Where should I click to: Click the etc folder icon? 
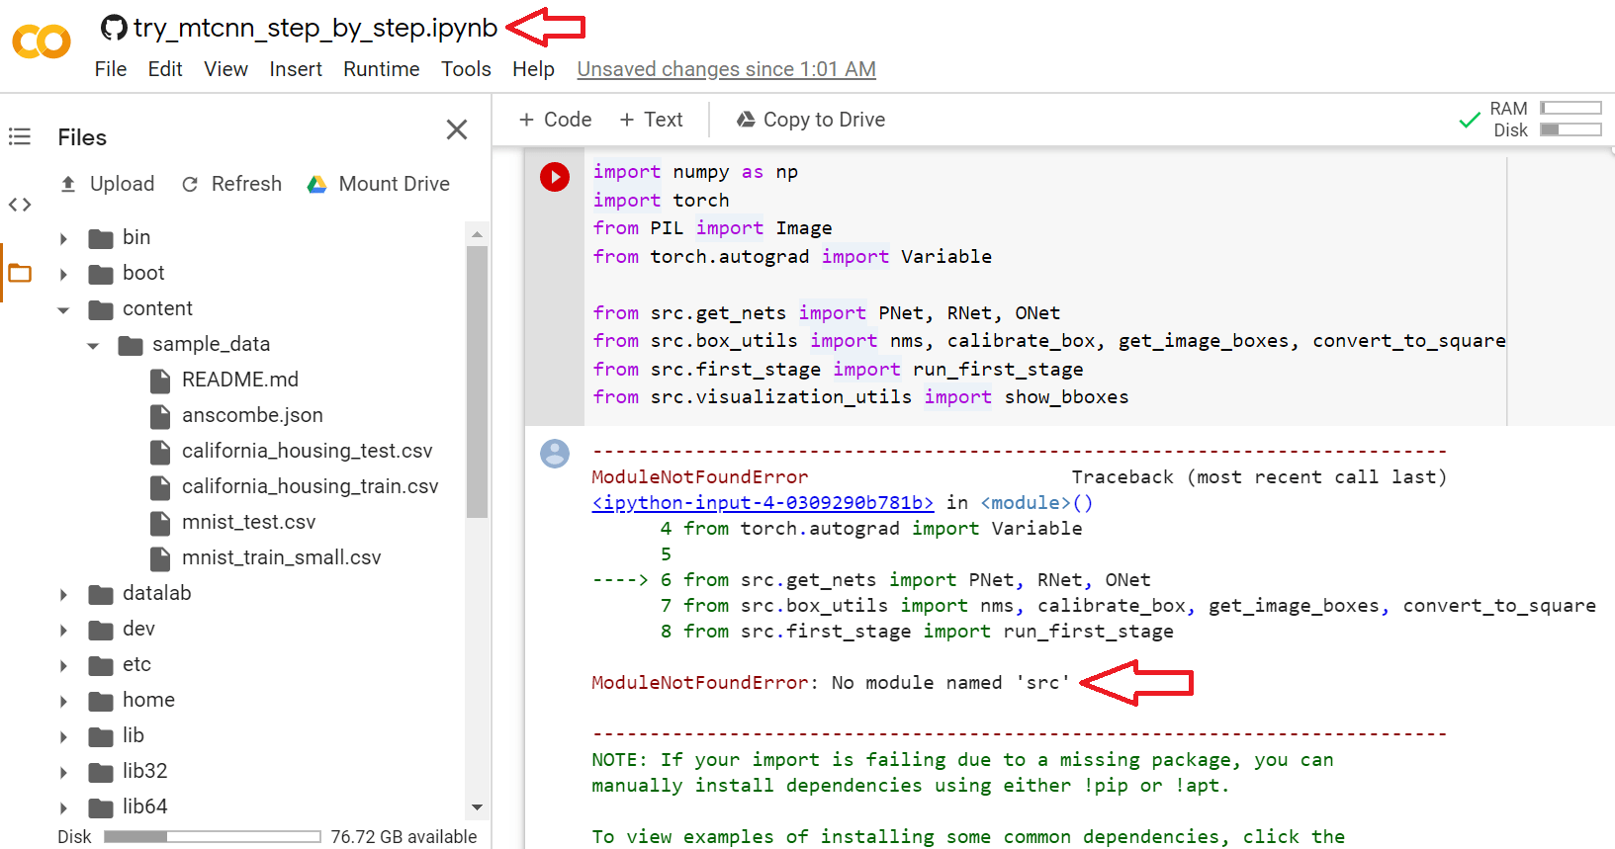click(x=101, y=665)
